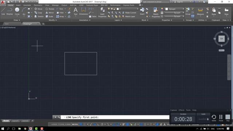Select the Dimension tool
233x131 pixels.
pos(83,11)
